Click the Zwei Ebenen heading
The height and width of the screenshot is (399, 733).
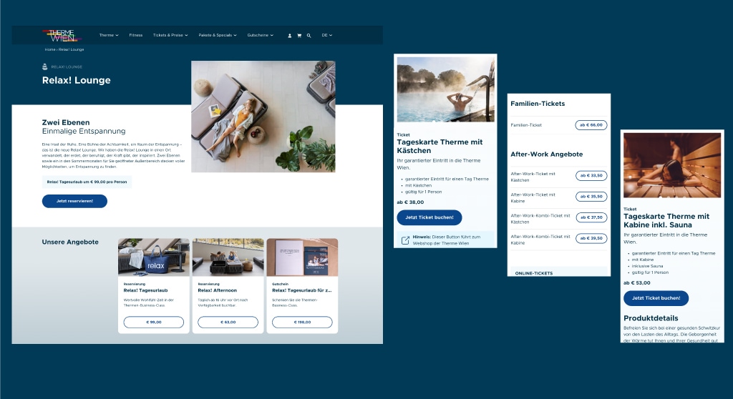point(66,122)
